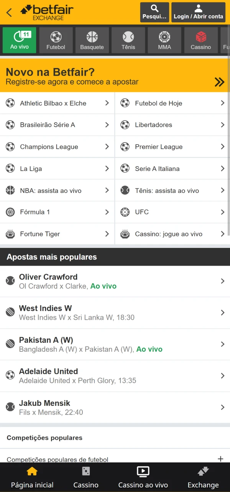Expand the Champions League entry

[x=58, y=147]
